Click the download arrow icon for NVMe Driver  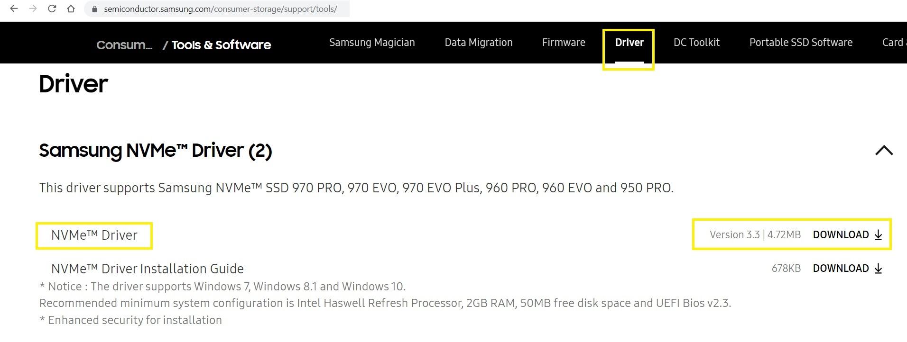(x=878, y=235)
